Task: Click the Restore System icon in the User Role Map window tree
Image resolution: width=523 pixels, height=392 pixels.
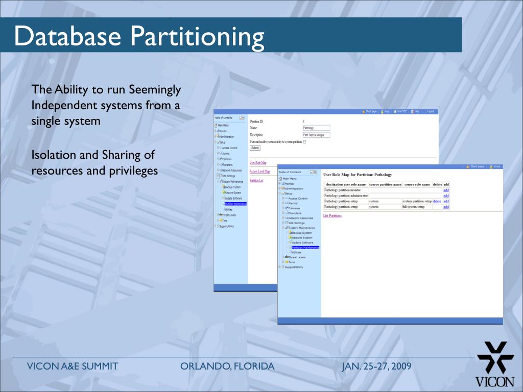Action: pos(290,237)
